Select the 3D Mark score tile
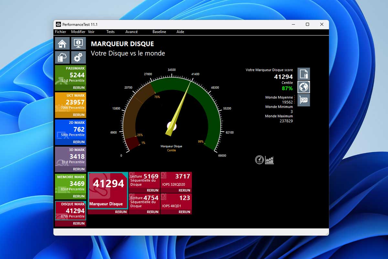The width and height of the screenshot is (388, 259). click(70, 157)
